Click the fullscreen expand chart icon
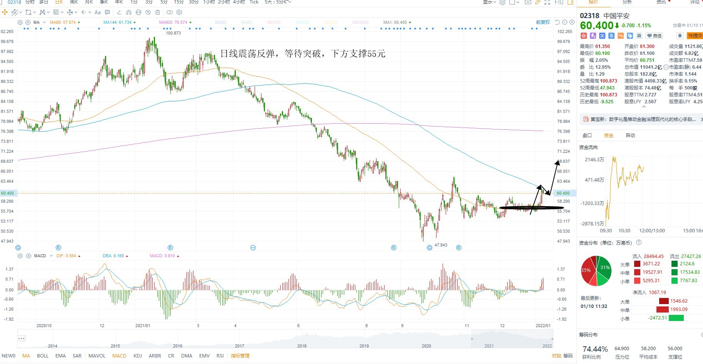The image size is (703, 364). (x=547, y=2)
